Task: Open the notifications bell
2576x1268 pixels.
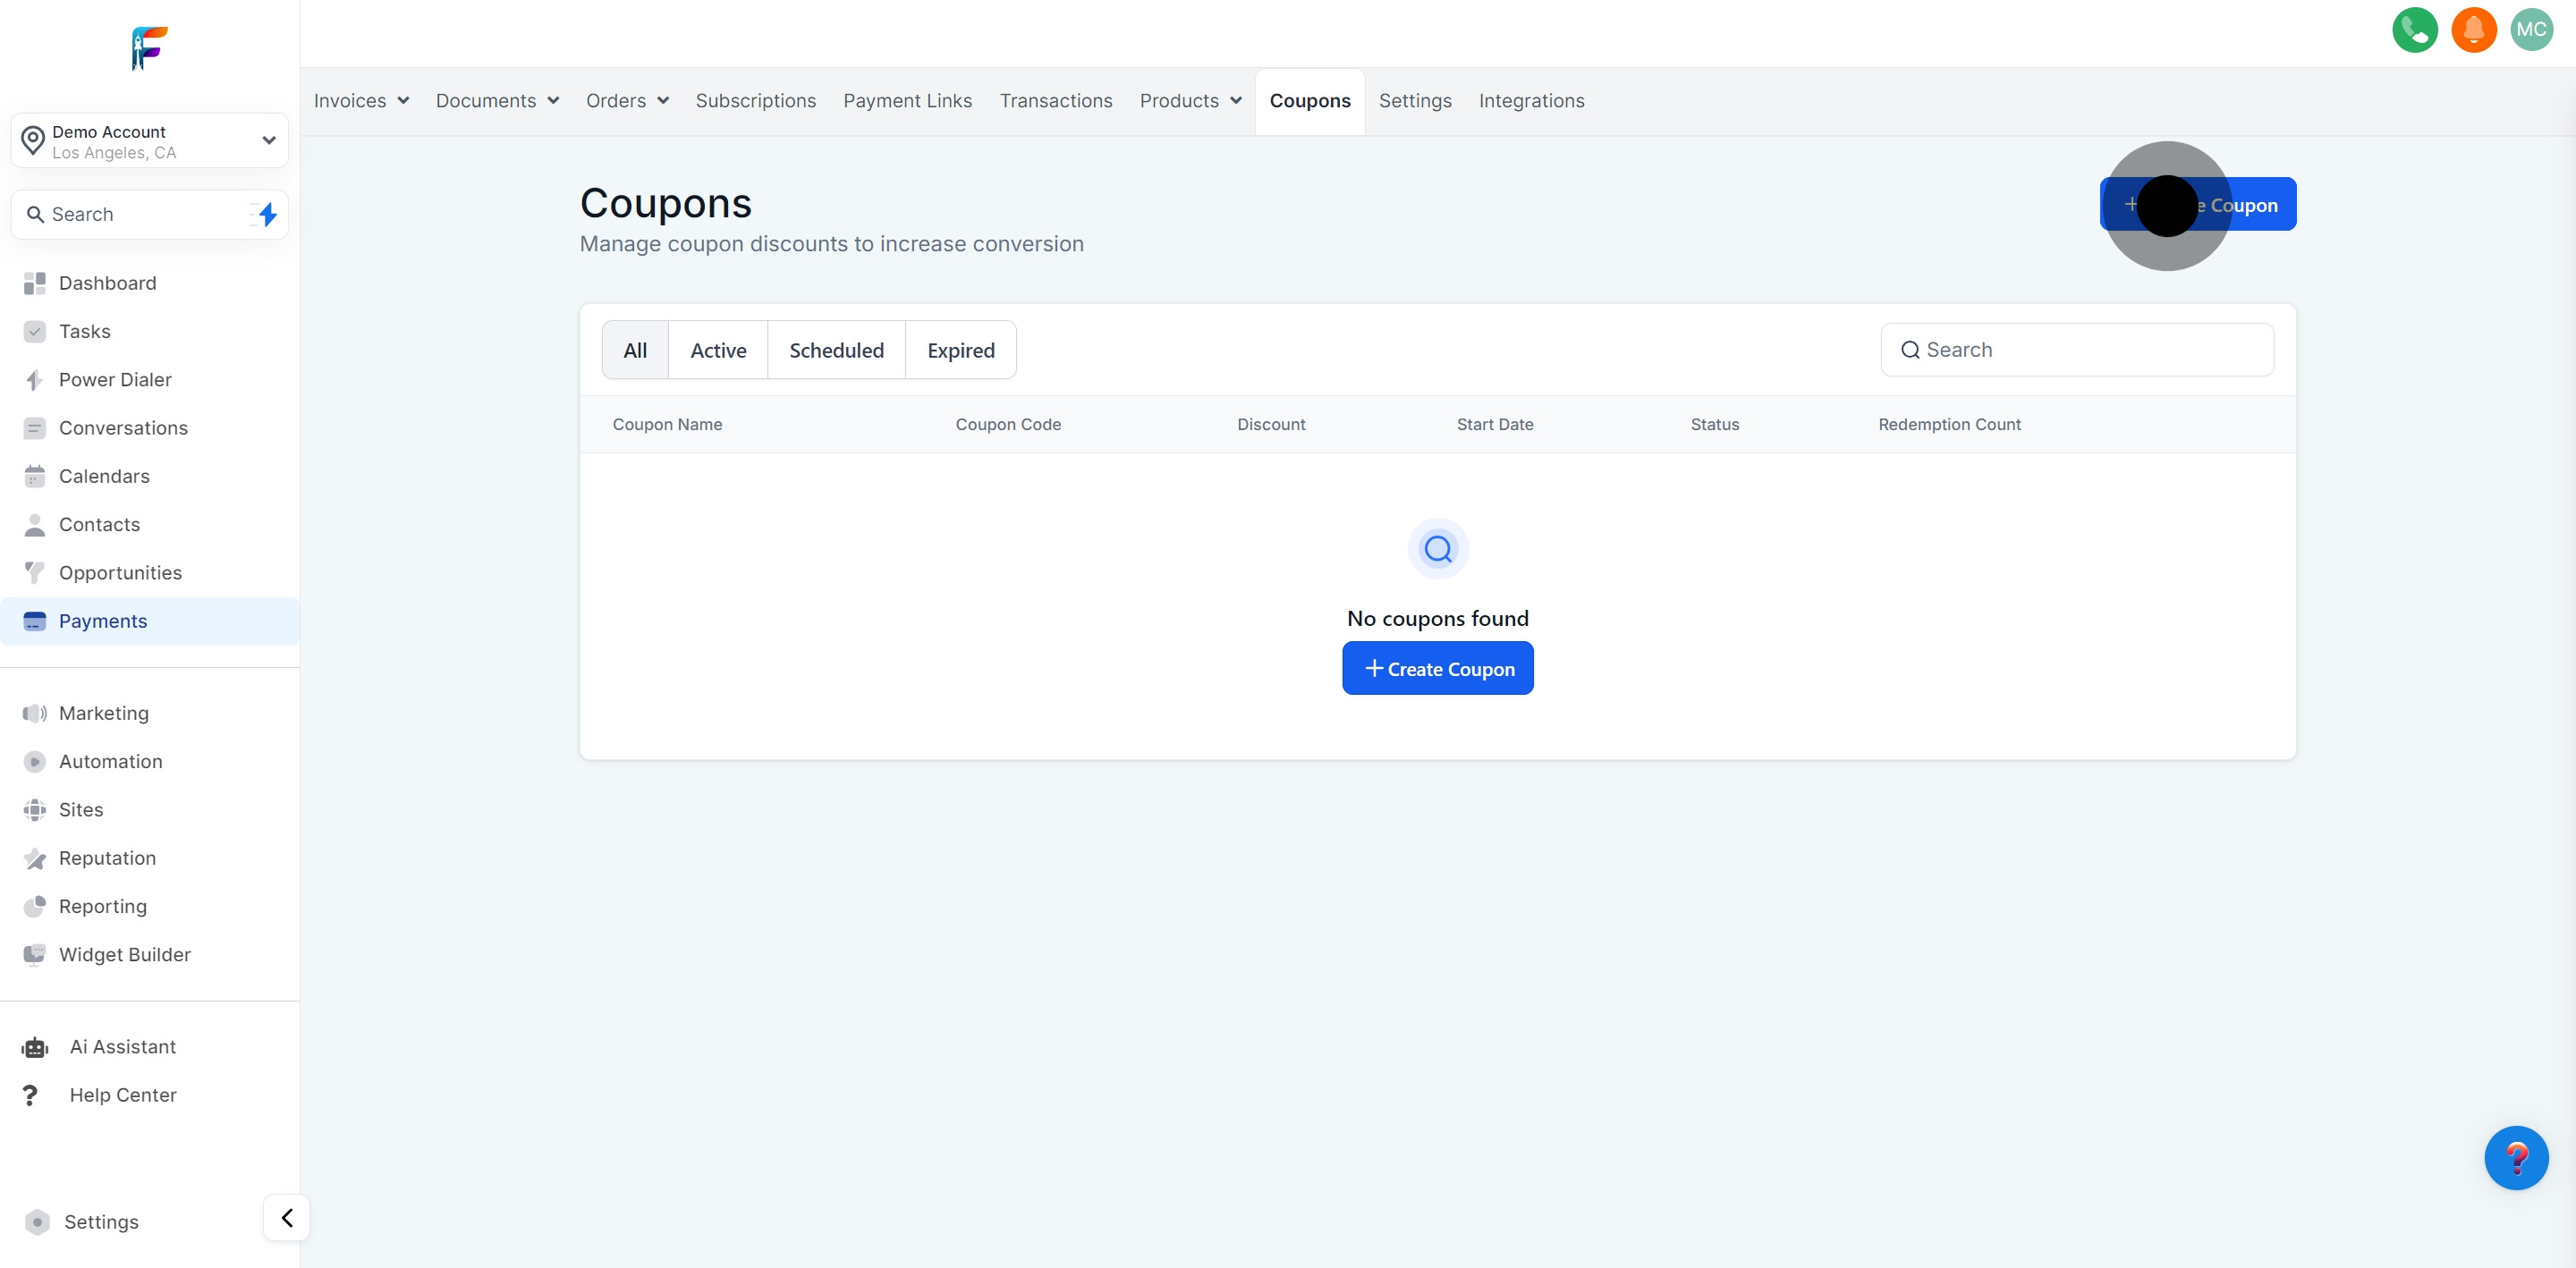Action: [2473, 30]
